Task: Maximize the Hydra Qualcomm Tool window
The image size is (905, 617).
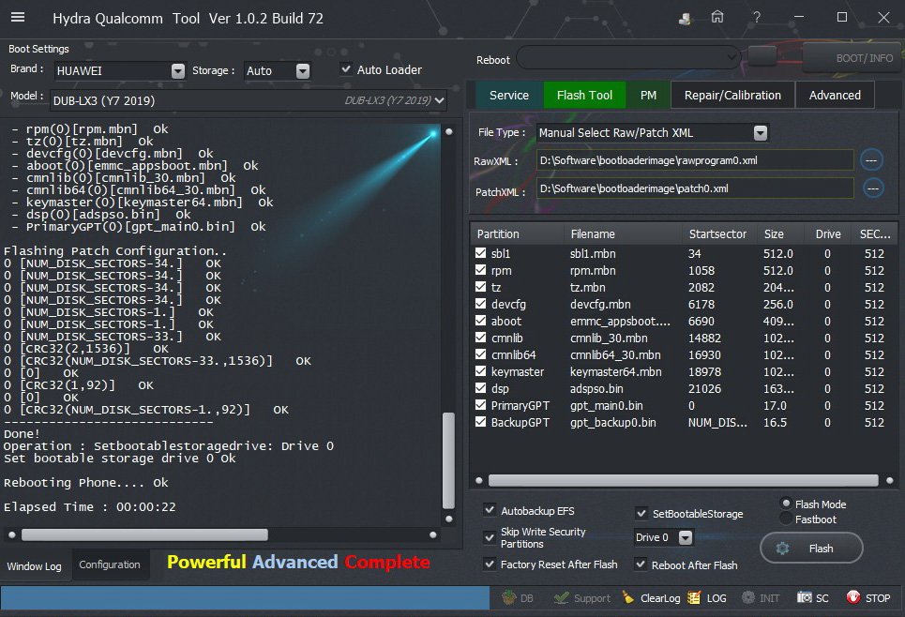Action: click(x=842, y=17)
